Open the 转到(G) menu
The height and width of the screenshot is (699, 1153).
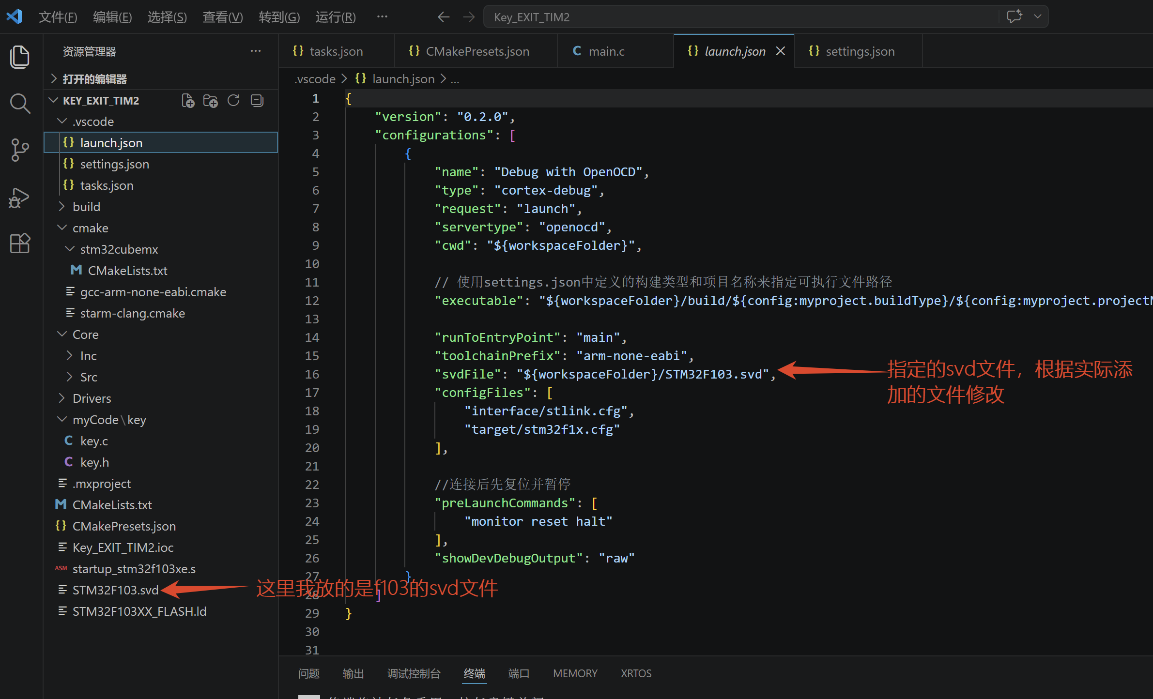279,17
